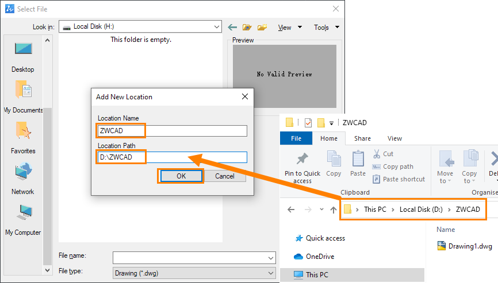
Task: Click the up one folder icon
Action: tap(247, 27)
